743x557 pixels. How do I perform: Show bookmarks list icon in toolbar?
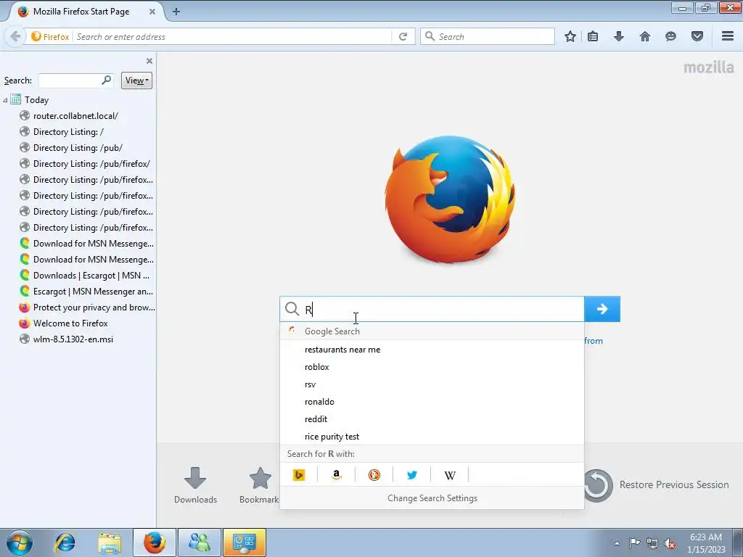tap(593, 36)
